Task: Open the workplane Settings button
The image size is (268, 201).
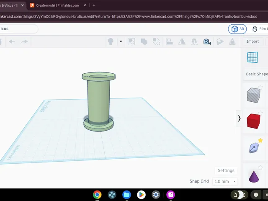Action: [x=226, y=170]
